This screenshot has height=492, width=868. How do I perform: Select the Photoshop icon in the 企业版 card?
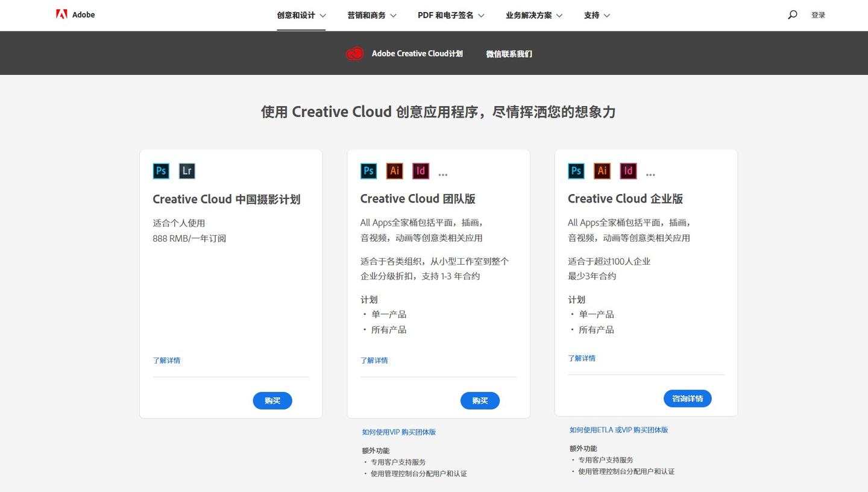[x=576, y=171]
